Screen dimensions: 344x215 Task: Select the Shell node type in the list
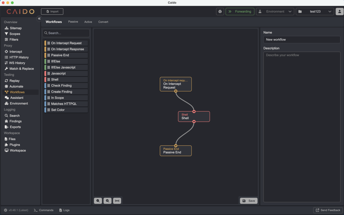[66, 80]
